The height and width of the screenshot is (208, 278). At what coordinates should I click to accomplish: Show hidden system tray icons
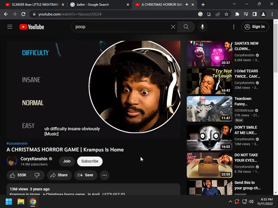230,201
